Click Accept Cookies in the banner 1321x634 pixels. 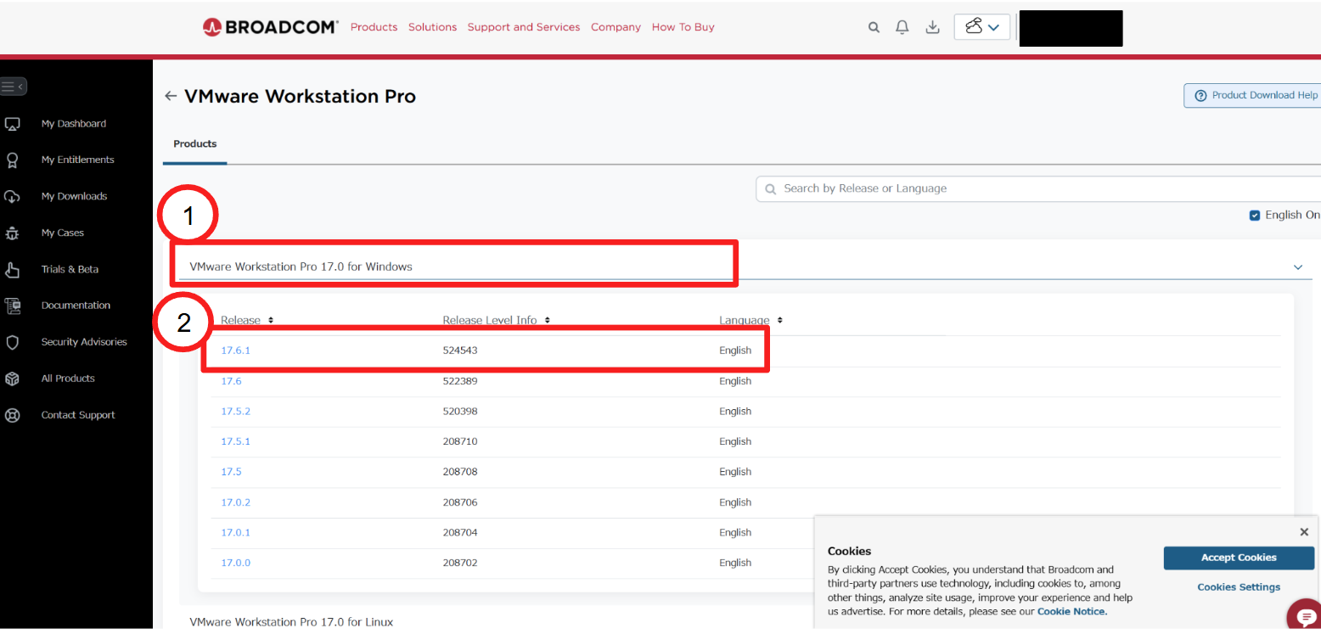[x=1239, y=558]
